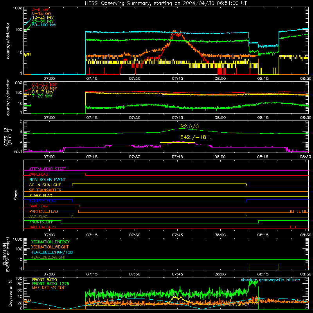Viewport: 313px width, 313px height.
Task: Select the SAA_FLAG label
Action: pos(38,206)
